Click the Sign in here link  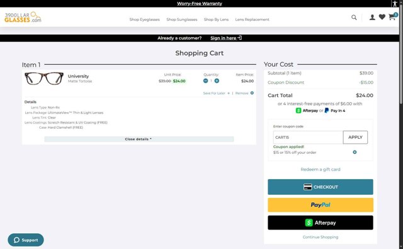pos(226,38)
